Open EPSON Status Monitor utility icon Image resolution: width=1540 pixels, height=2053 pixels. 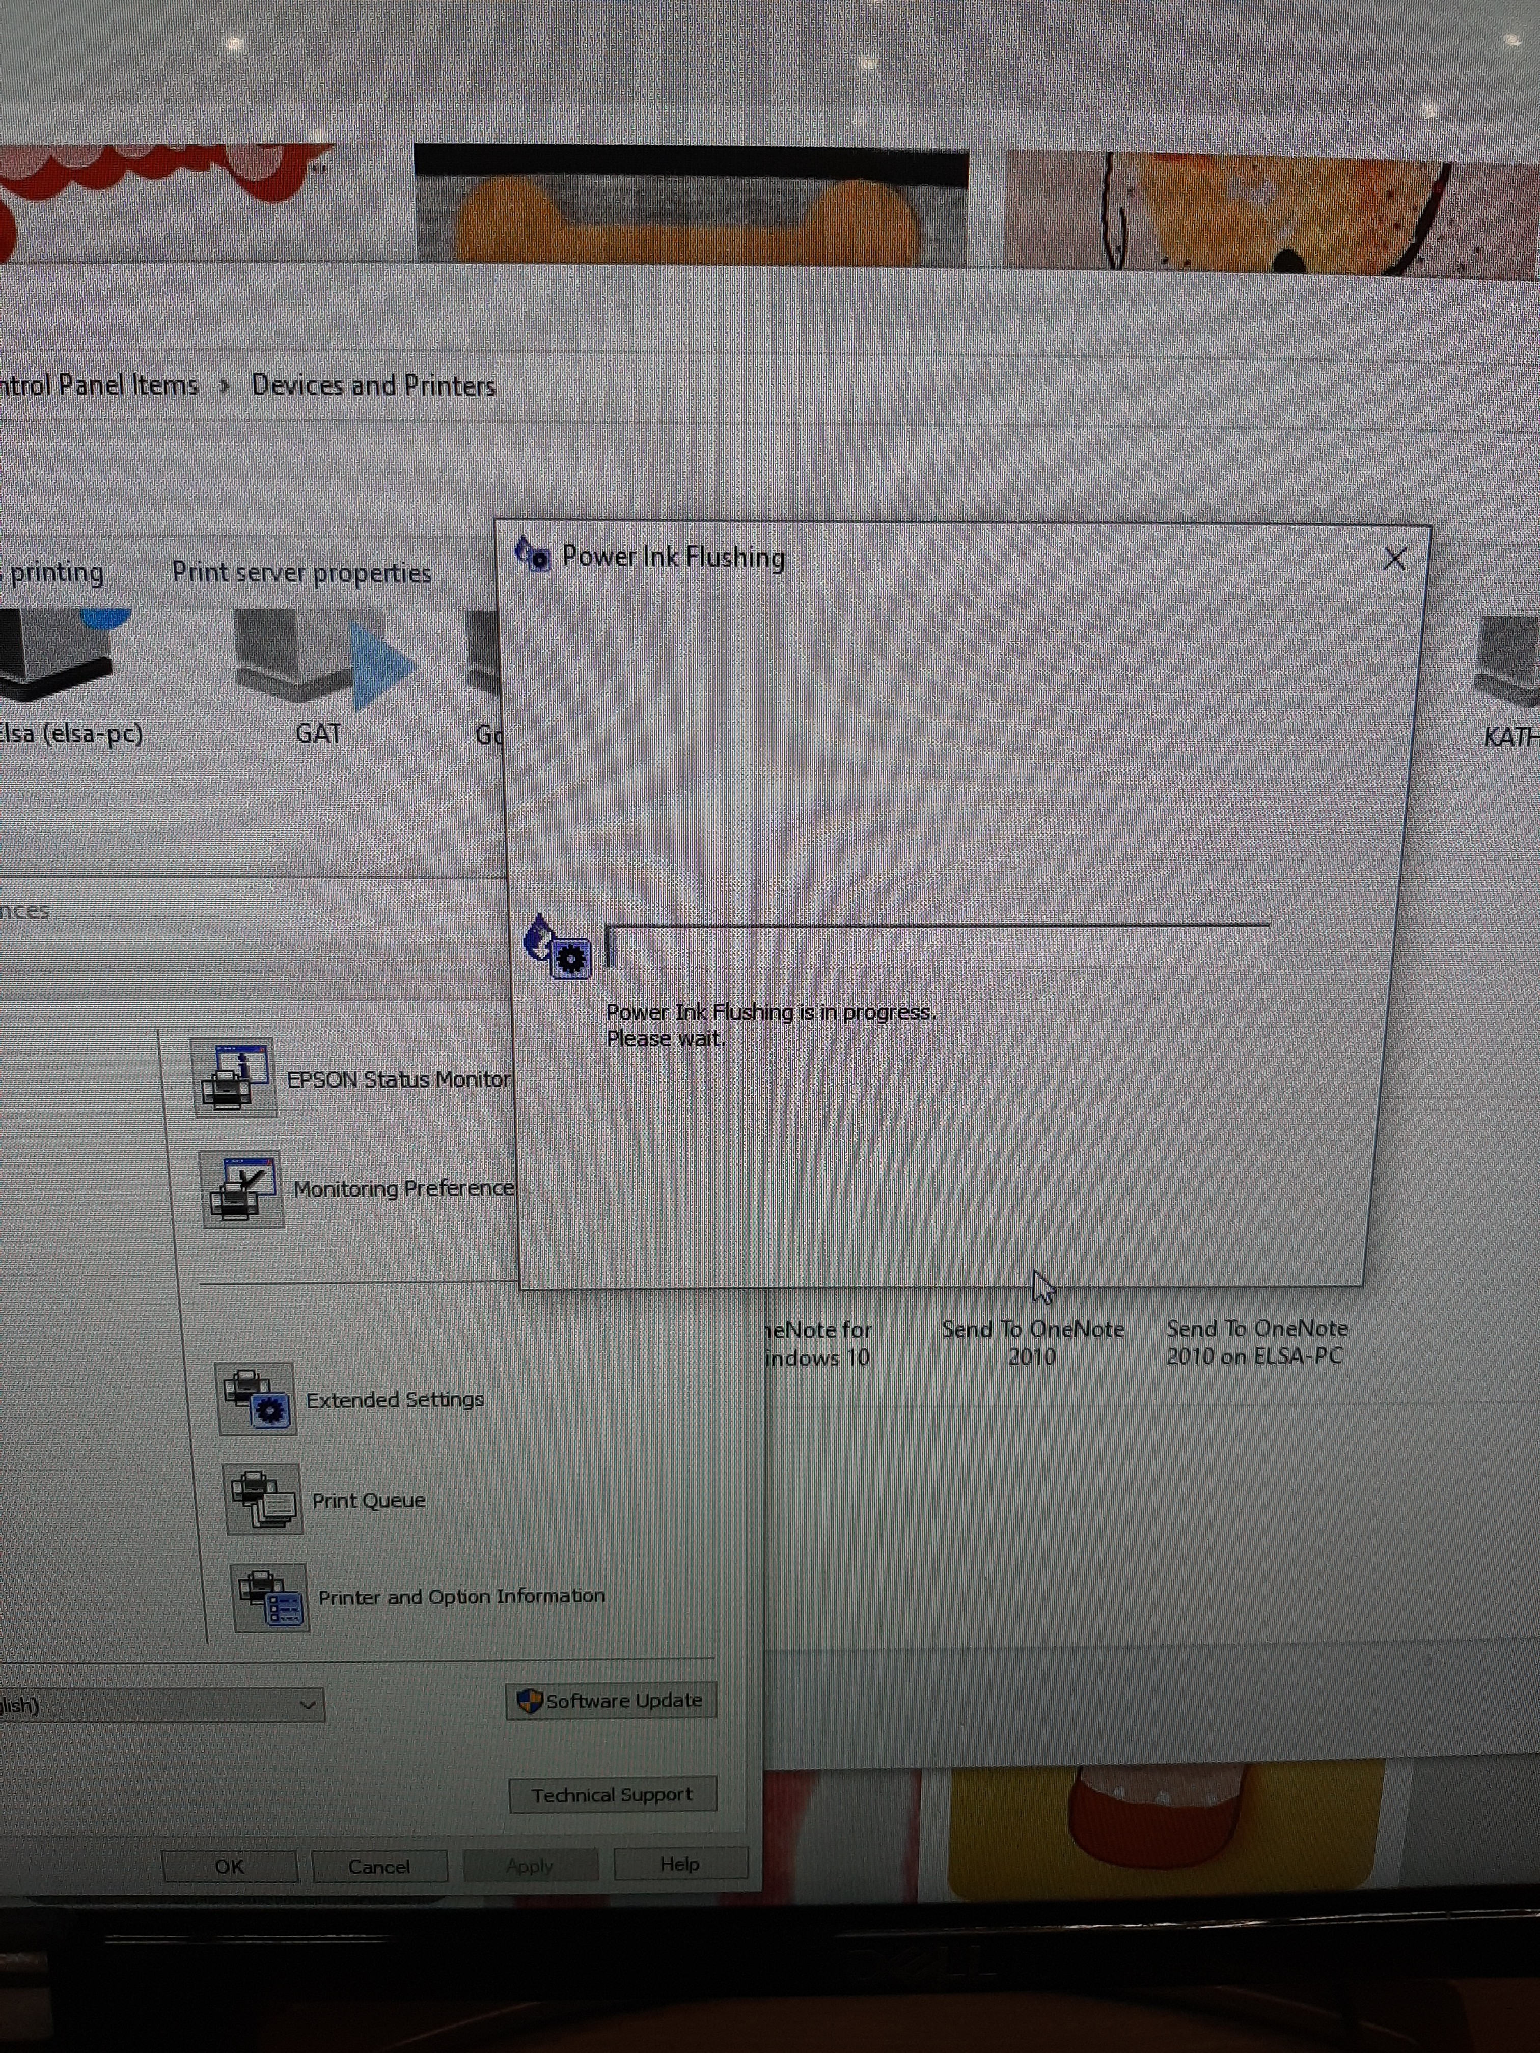tap(234, 1076)
